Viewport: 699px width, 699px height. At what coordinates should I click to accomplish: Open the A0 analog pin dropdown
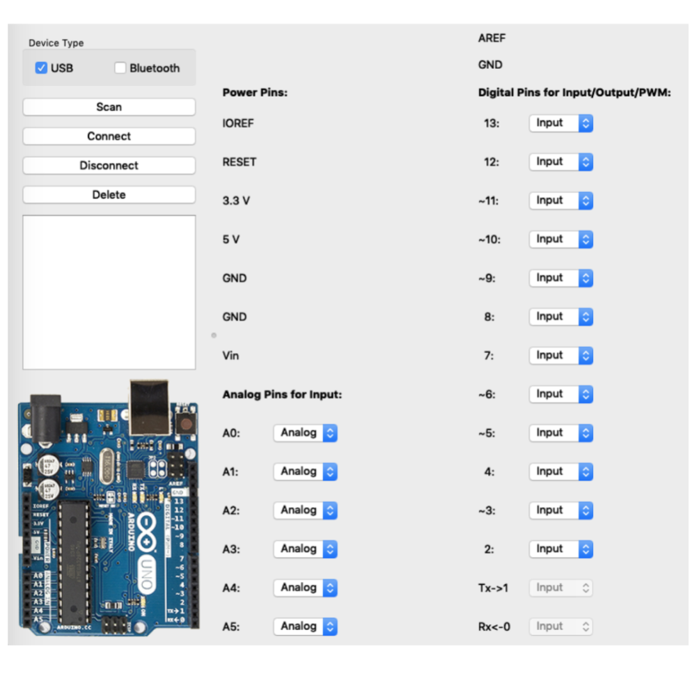[306, 433]
